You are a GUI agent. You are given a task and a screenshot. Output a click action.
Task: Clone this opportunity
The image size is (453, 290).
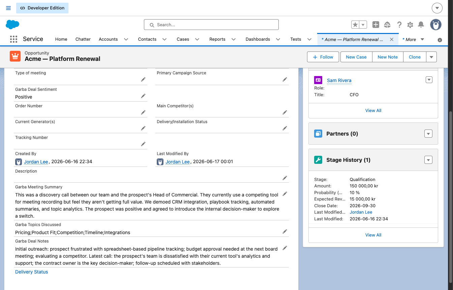tap(415, 57)
